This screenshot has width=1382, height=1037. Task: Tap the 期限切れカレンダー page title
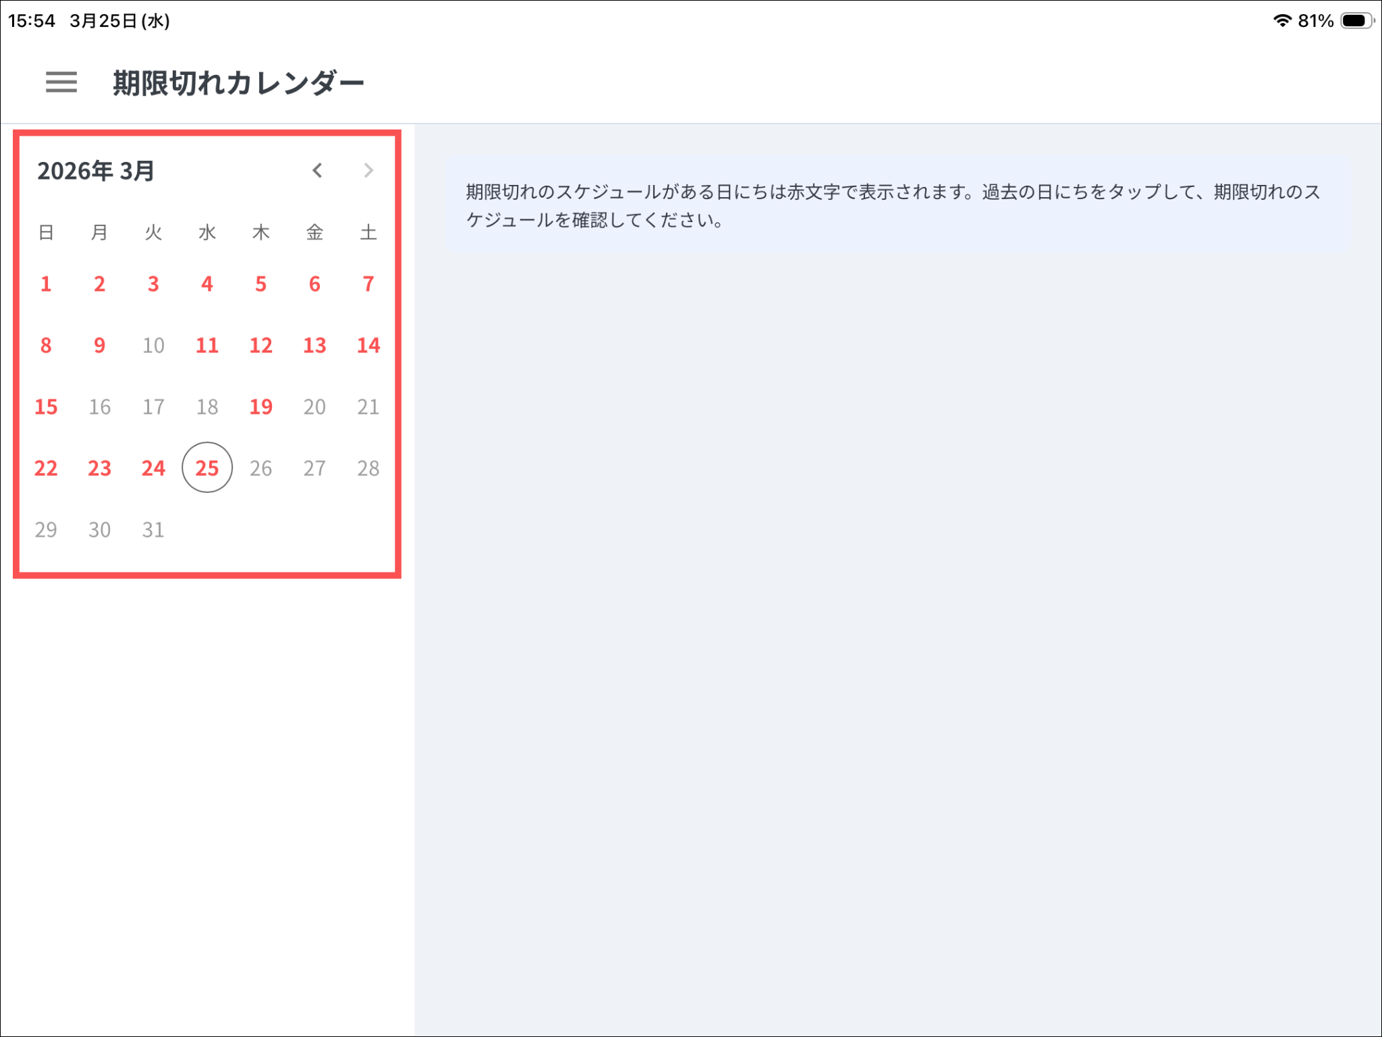[x=238, y=83]
